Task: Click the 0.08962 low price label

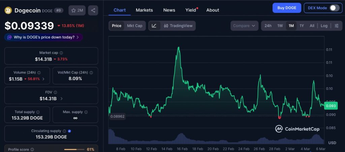Action: [118, 116]
